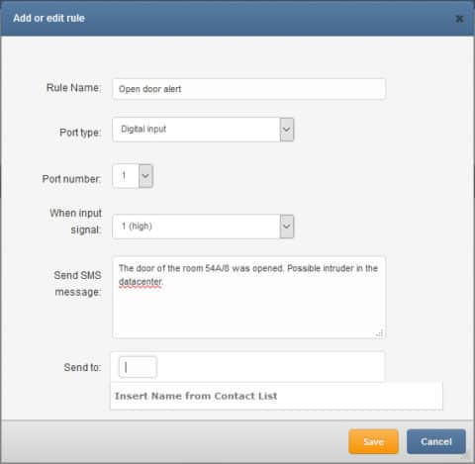Click the Port type label
This screenshot has width=475, height=464.
click(x=80, y=133)
